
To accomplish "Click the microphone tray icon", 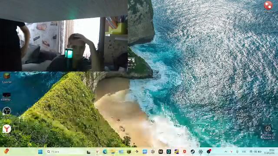I will point(237,152).
